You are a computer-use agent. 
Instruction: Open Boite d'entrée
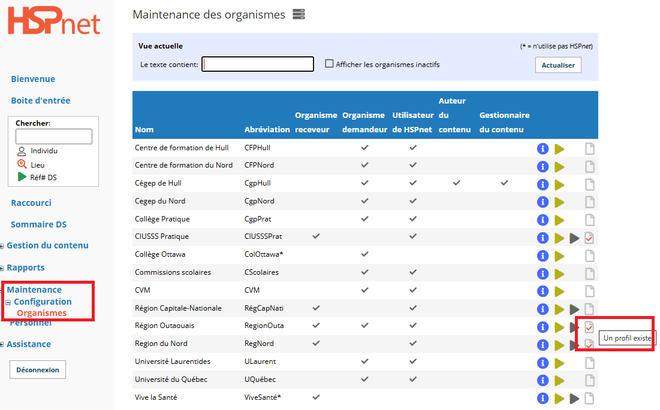point(40,101)
